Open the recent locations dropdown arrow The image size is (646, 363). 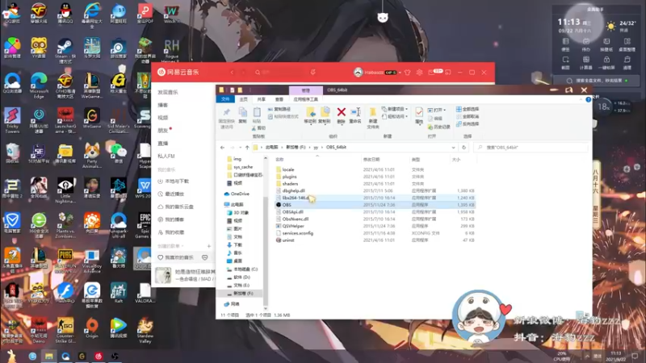(x=240, y=148)
